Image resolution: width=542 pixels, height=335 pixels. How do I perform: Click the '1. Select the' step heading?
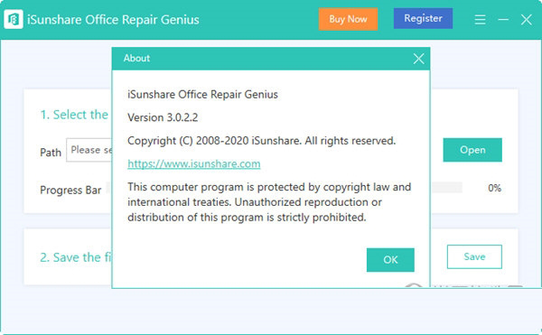pyautogui.click(x=74, y=115)
